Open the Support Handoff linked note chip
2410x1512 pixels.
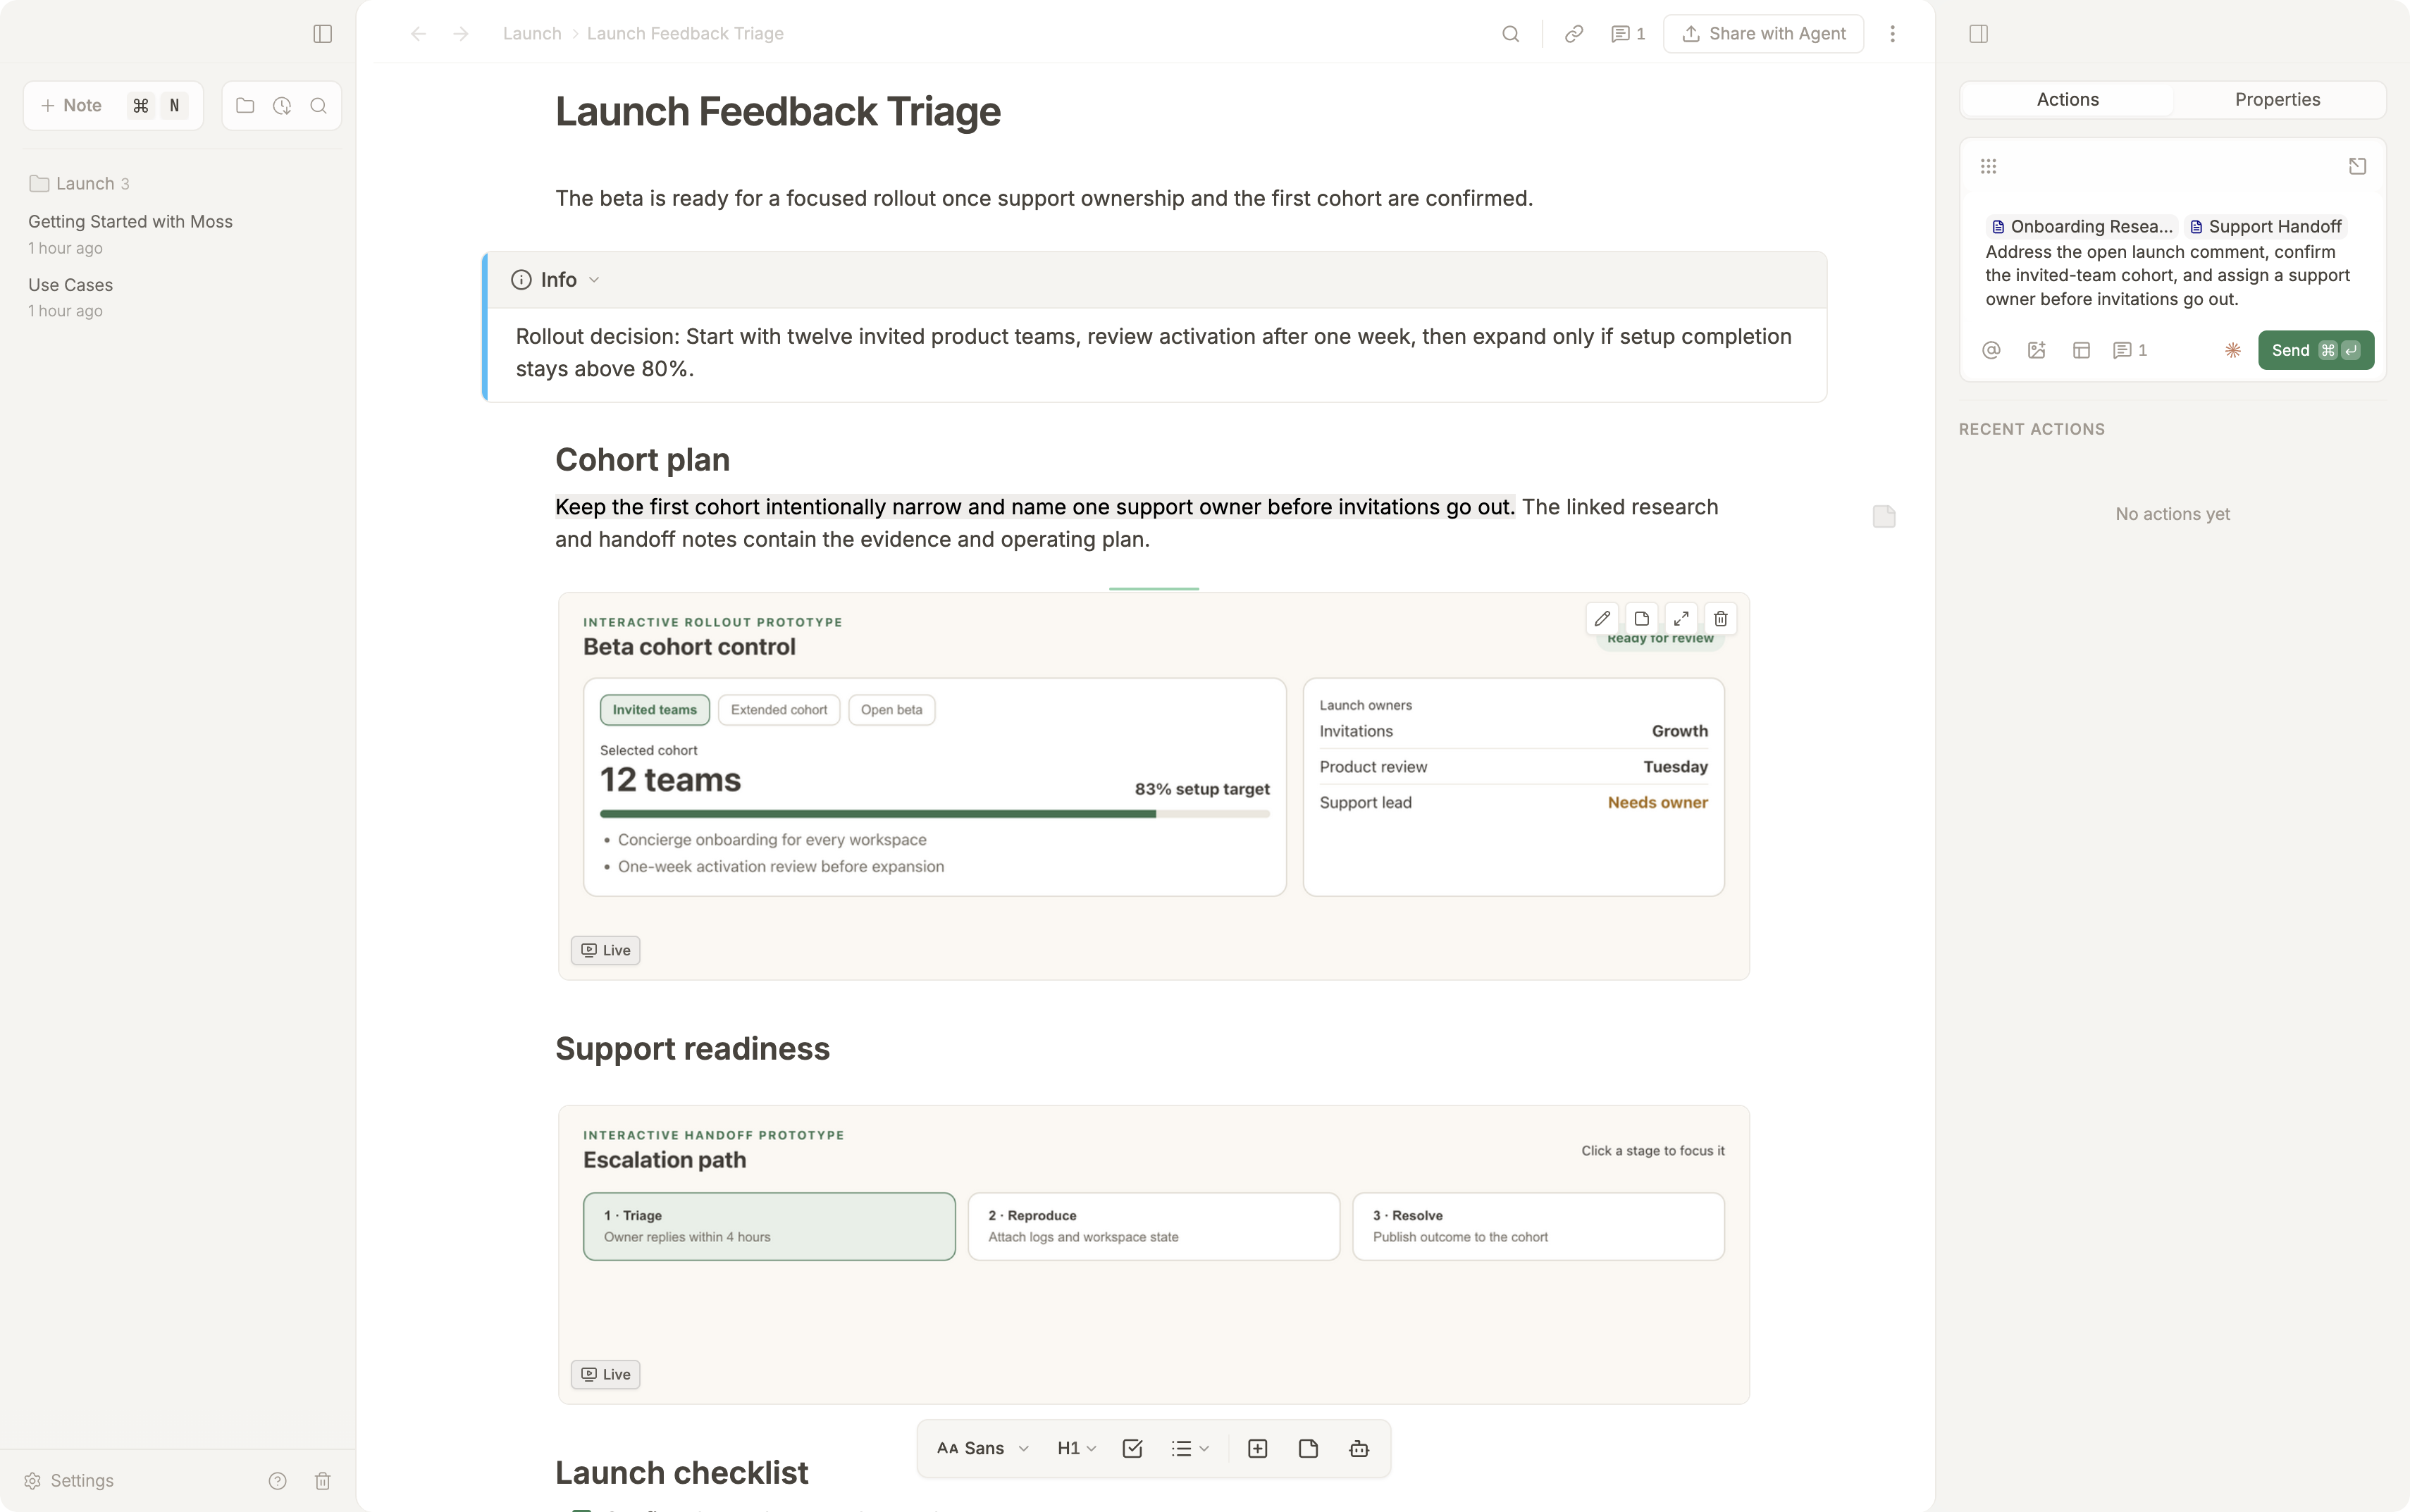2265,227
